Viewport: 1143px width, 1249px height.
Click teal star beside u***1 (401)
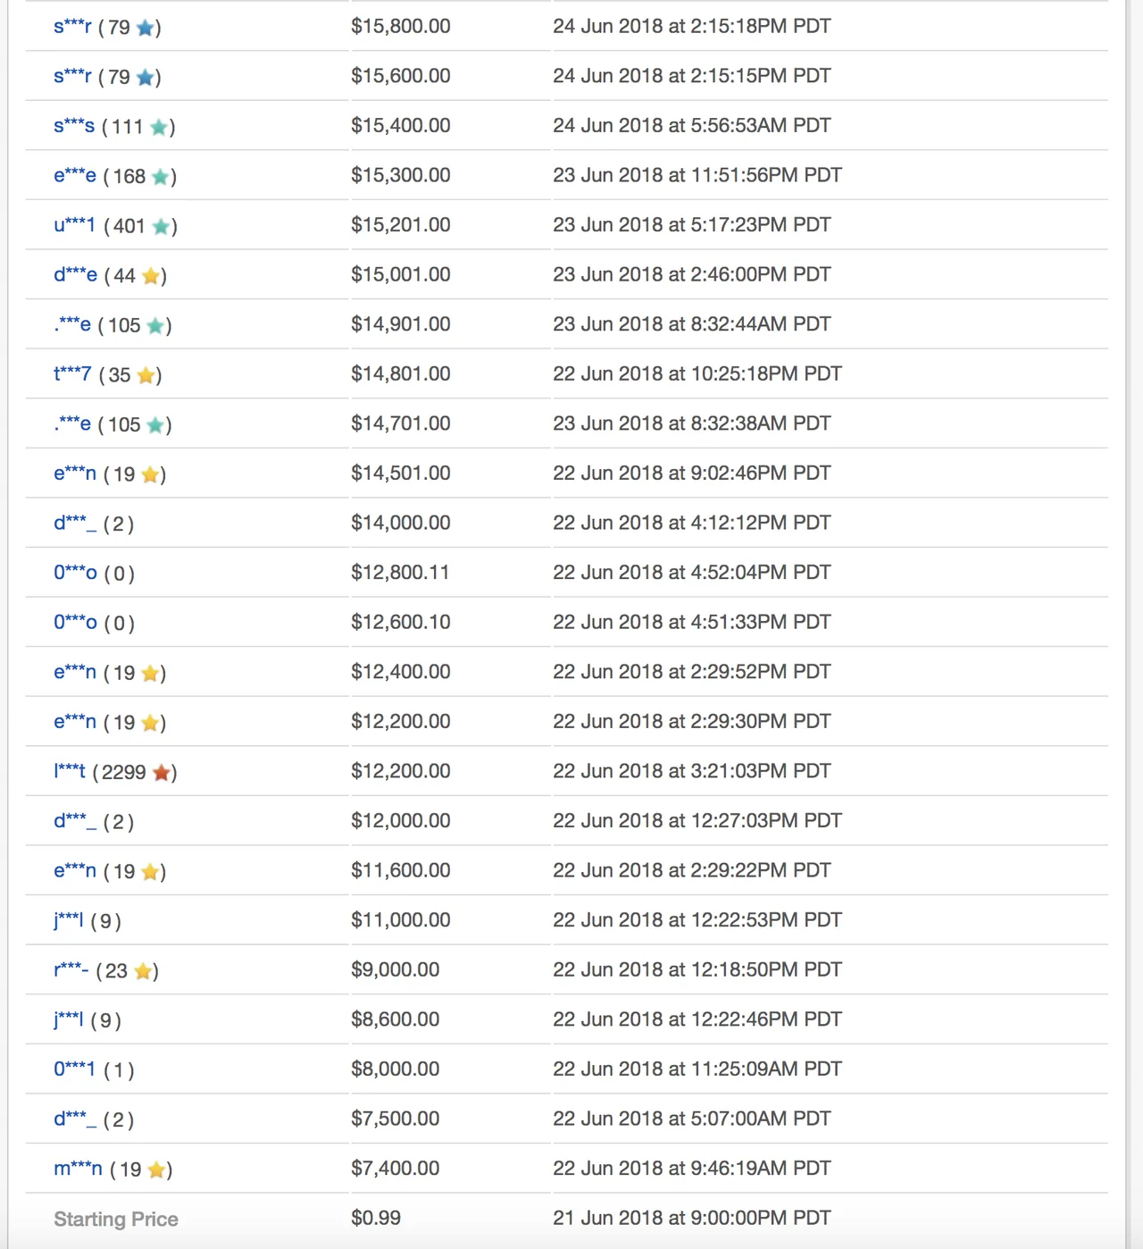pyautogui.click(x=162, y=226)
